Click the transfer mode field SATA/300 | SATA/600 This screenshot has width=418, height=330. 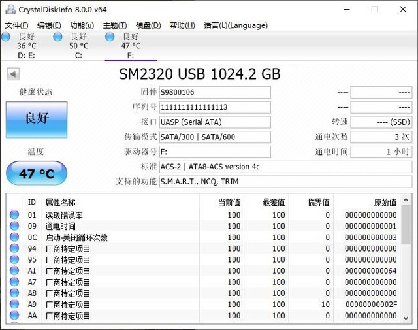(x=215, y=137)
